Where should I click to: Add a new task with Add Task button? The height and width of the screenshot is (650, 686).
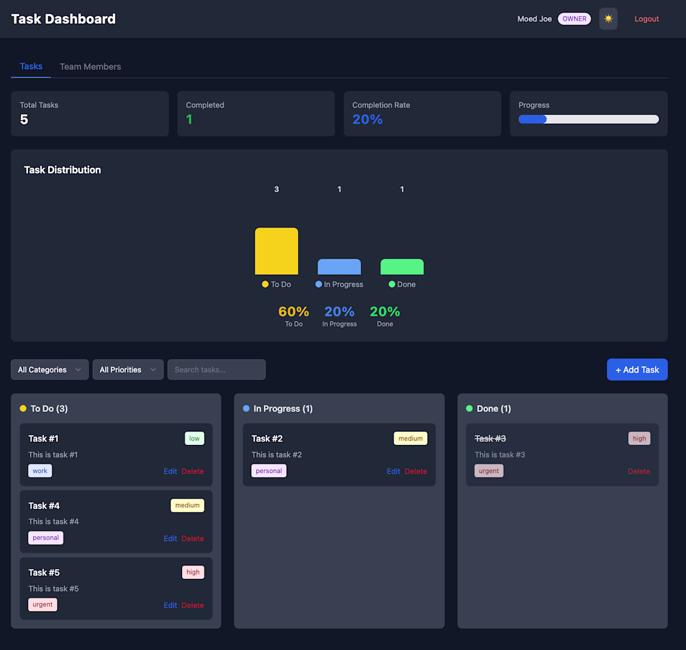coord(637,370)
